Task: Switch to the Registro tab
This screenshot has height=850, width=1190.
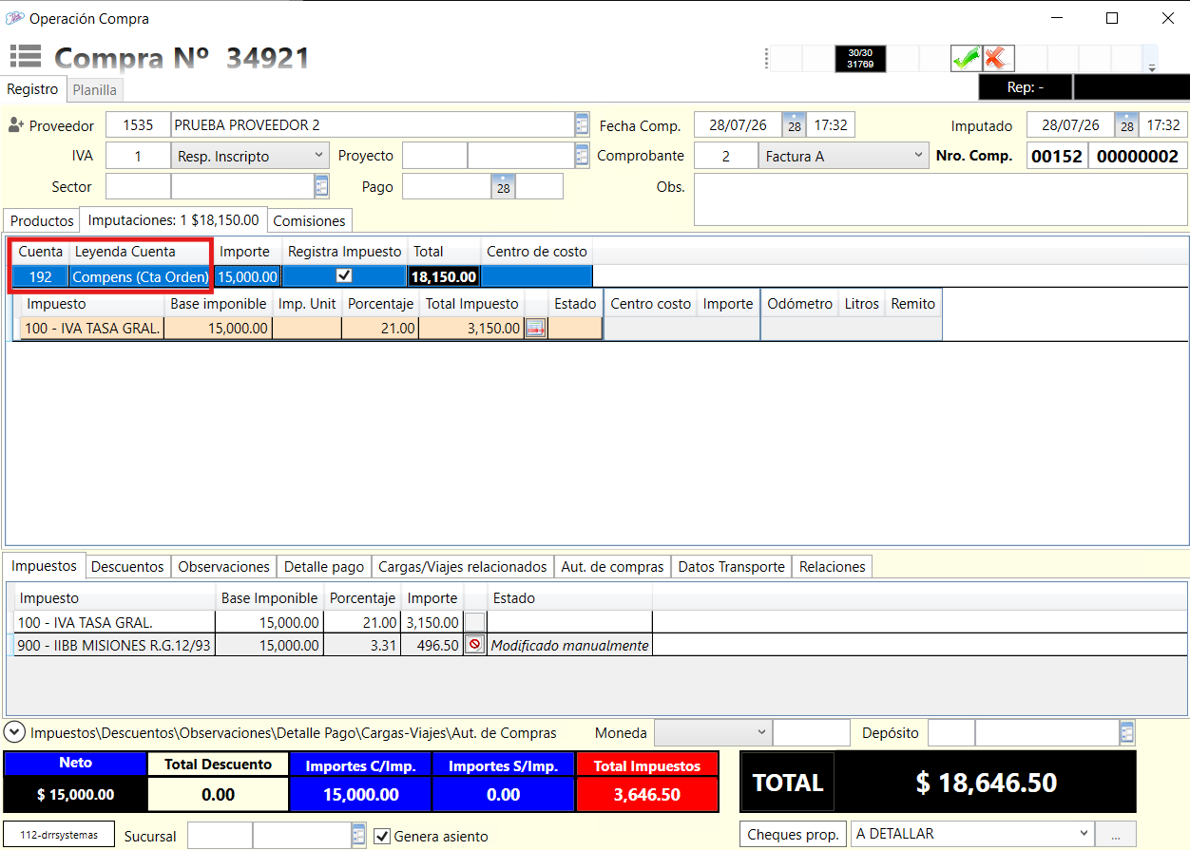Action: pos(32,89)
